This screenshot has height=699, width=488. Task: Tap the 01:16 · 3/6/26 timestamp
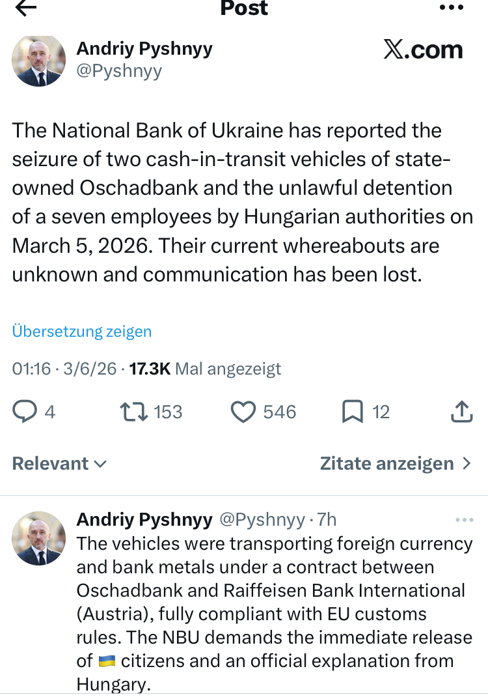coord(64,369)
